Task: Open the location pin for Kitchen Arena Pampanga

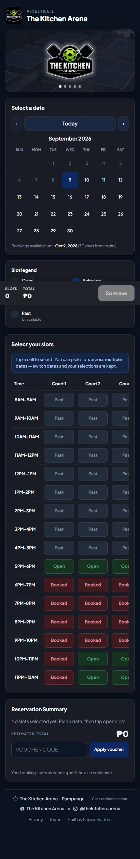Action: point(15,799)
